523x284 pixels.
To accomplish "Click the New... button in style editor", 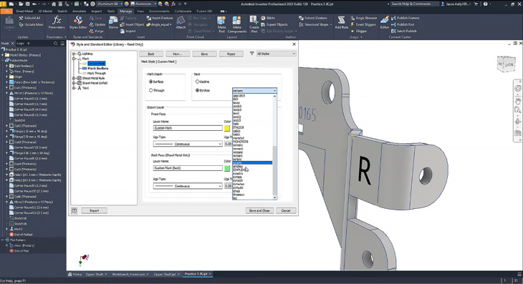I will (178, 54).
